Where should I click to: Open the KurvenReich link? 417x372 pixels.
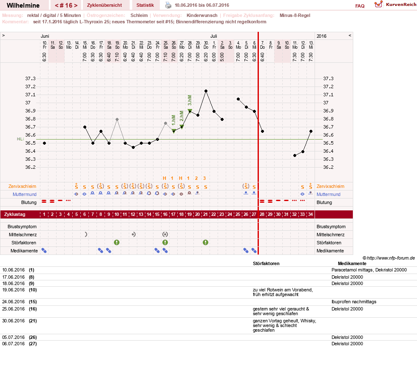401,5
